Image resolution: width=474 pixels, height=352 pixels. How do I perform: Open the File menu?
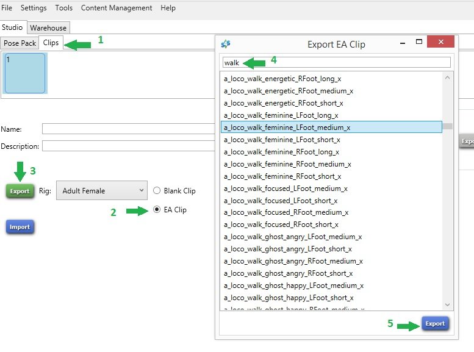tap(7, 8)
